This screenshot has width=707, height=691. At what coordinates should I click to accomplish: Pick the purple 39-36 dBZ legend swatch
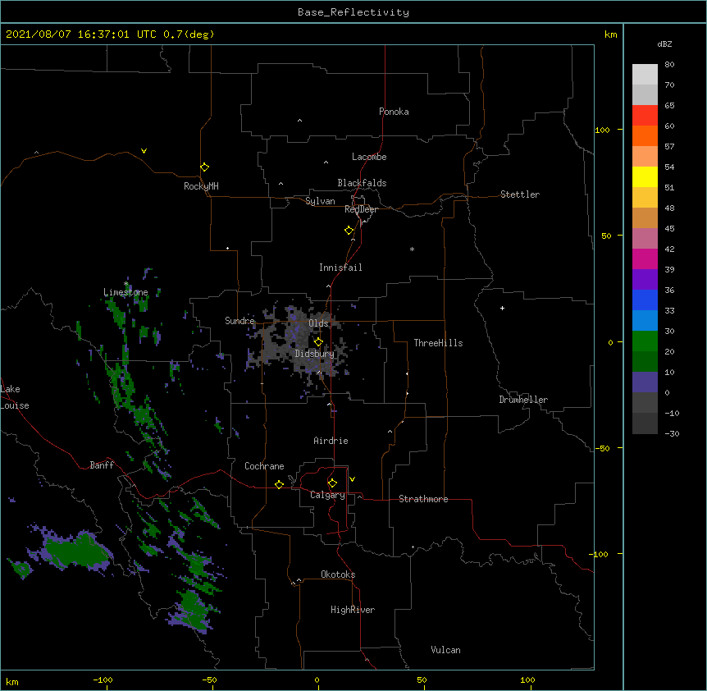point(645,280)
